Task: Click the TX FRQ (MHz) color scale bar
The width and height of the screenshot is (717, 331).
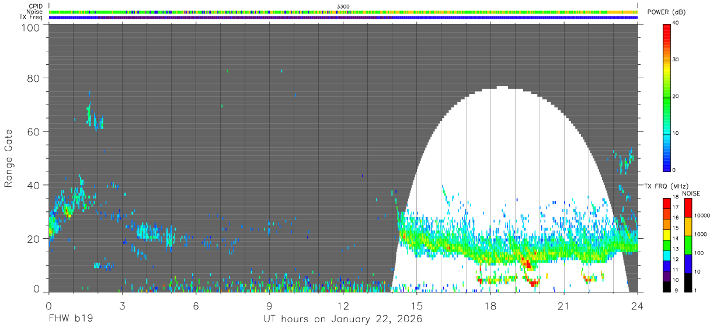Action: [x=667, y=245]
